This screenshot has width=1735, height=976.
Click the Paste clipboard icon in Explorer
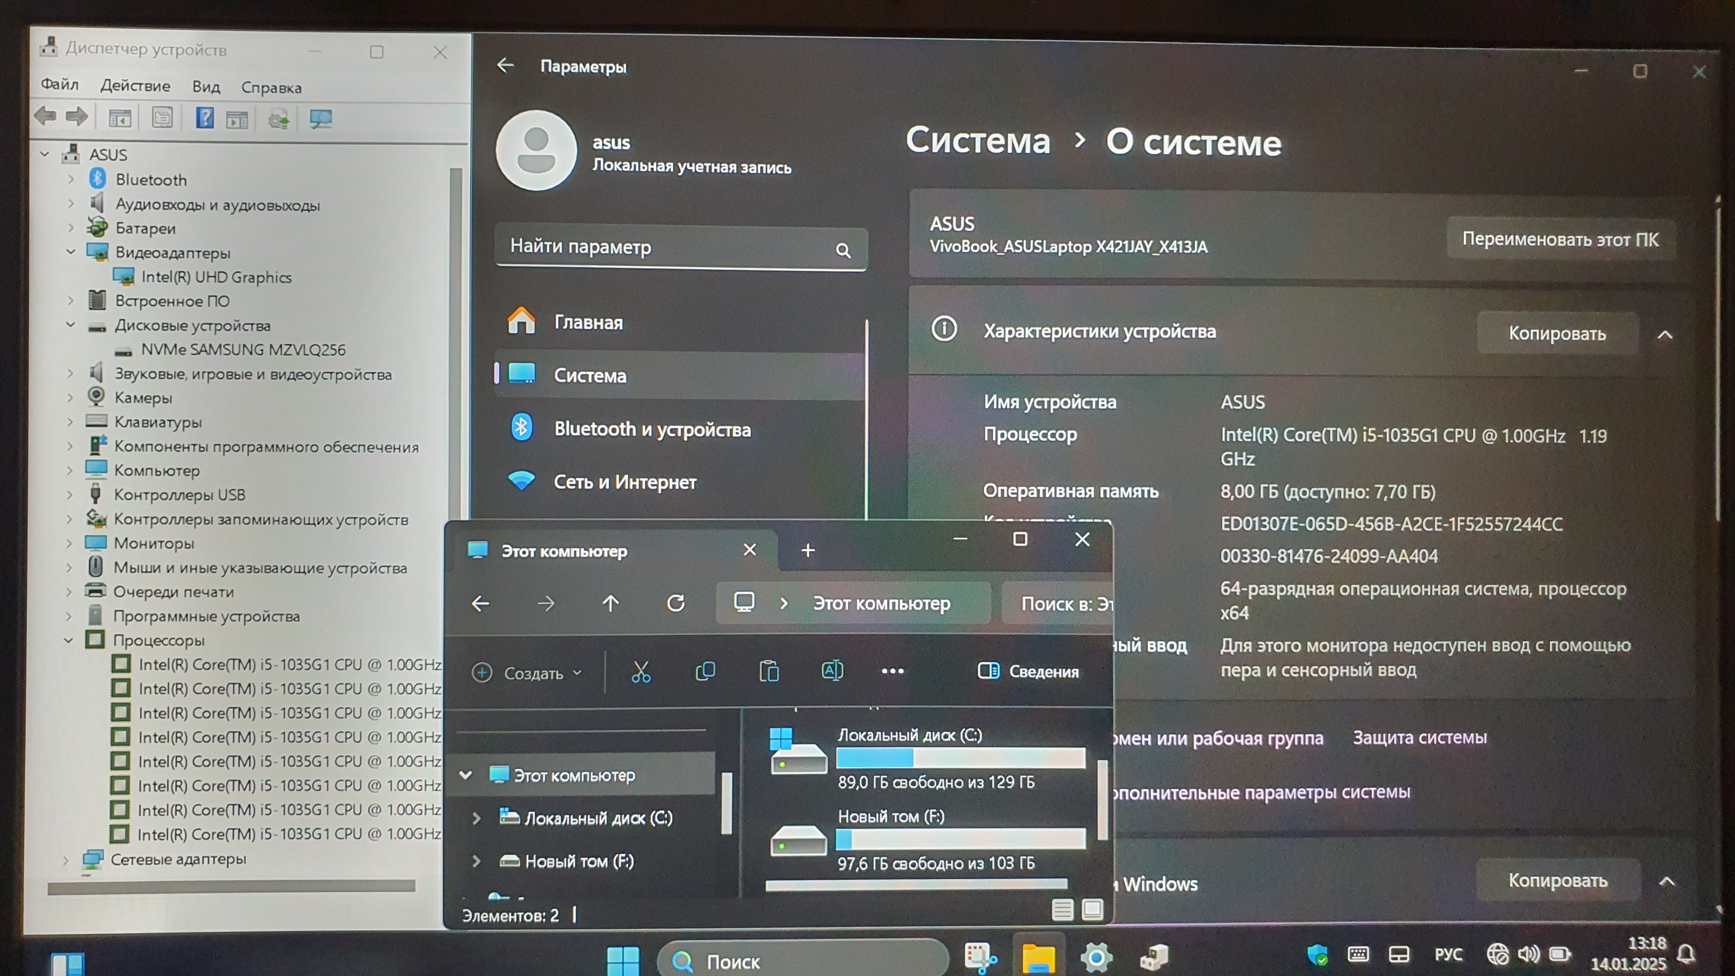[x=769, y=672]
